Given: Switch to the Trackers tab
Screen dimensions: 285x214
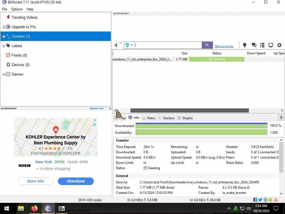Looking at the screenshot, I should point(166,118).
